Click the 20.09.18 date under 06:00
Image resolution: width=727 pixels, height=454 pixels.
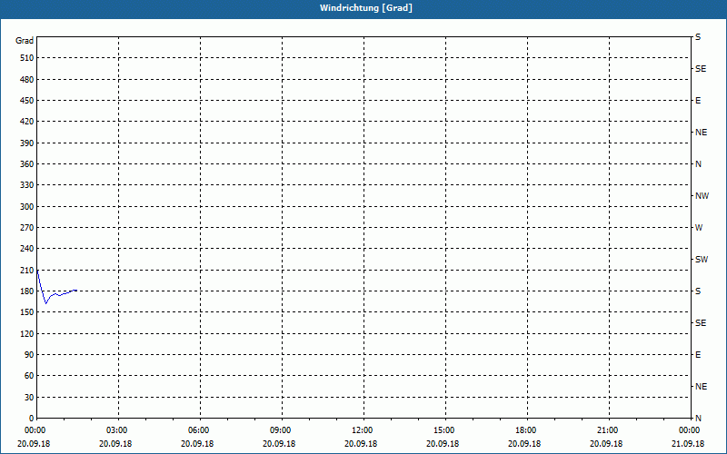pos(197,443)
